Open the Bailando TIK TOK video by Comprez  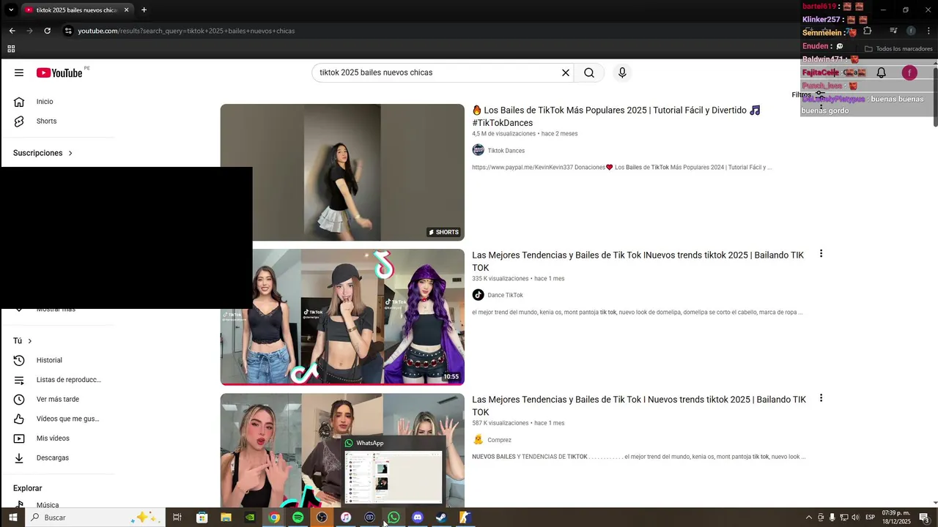tap(639, 406)
